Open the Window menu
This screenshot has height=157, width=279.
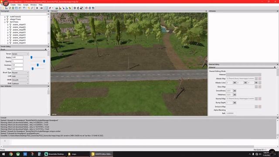34,5
